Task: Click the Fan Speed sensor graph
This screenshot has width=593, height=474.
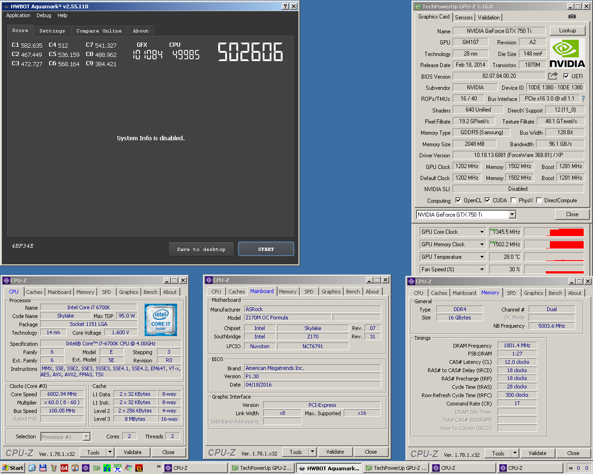Action: click(x=554, y=269)
